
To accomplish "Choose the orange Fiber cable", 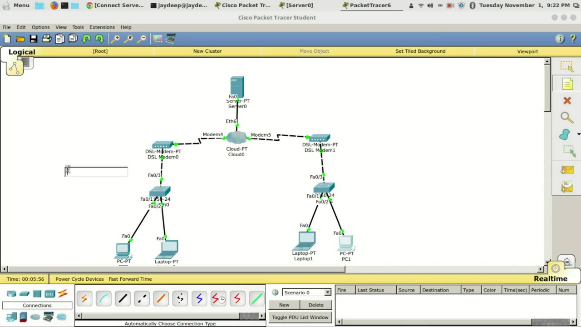I will [161, 298].
